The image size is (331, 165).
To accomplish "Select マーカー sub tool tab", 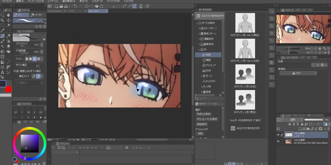I will click(x=38, y=15).
